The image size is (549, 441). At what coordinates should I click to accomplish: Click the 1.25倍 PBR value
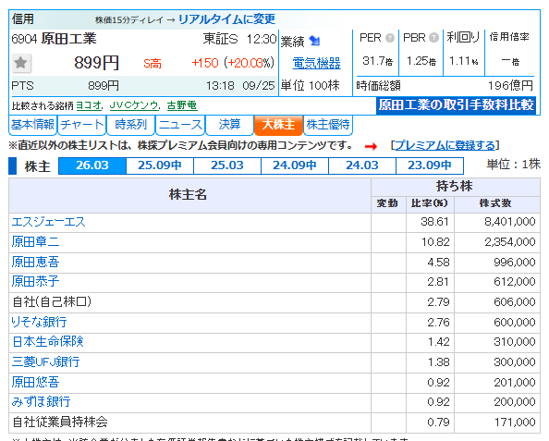pyautogui.click(x=421, y=61)
